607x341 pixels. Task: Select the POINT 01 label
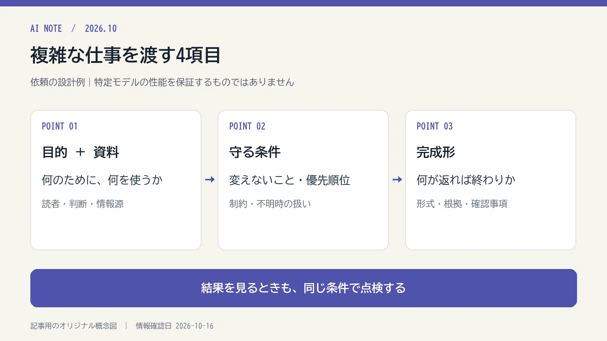coord(60,126)
